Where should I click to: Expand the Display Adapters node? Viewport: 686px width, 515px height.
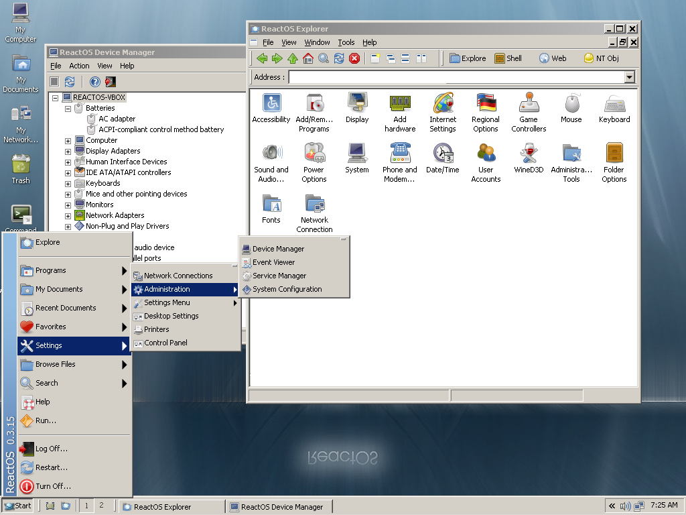click(68, 151)
